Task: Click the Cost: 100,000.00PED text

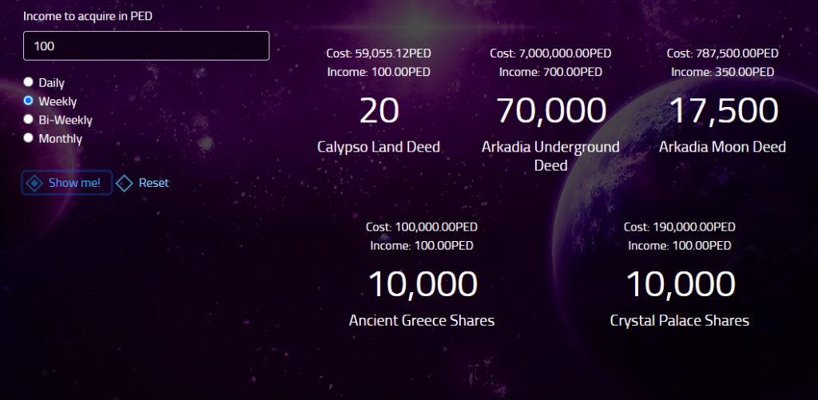Action: pyautogui.click(x=422, y=227)
